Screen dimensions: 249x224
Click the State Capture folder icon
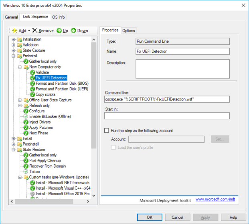point(20,50)
